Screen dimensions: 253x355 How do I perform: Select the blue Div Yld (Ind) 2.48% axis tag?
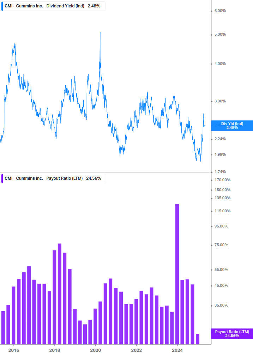[x=232, y=126]
